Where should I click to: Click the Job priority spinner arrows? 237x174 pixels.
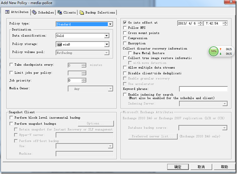[84, 80]
